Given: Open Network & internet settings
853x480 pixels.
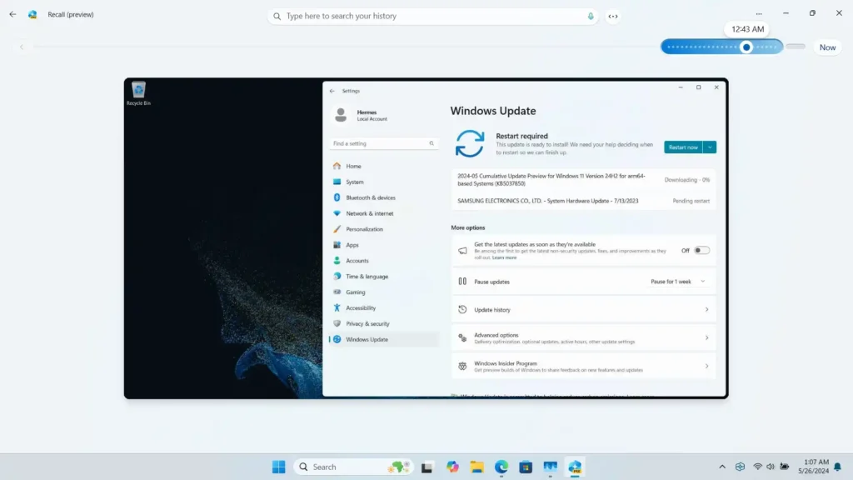Looking at the screenshot, I should pos(383,213).
